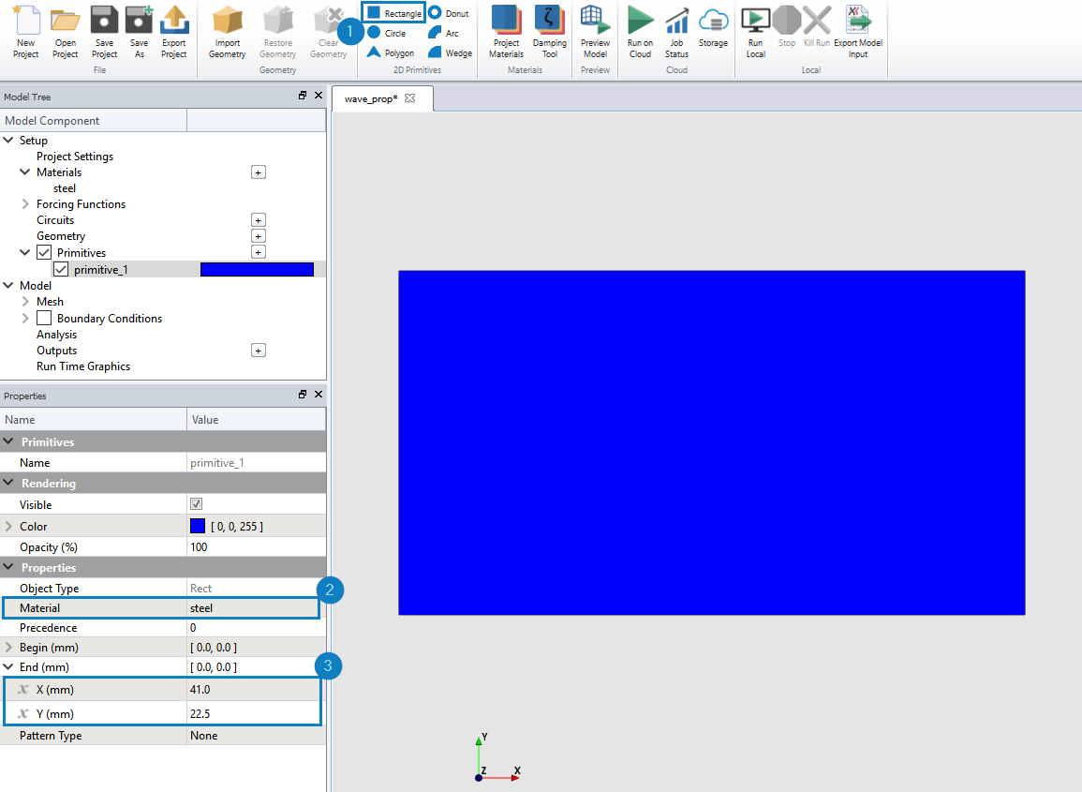Collapse the Model tree node
Viewport: 1082px width, 792px height.
point(8,285)
